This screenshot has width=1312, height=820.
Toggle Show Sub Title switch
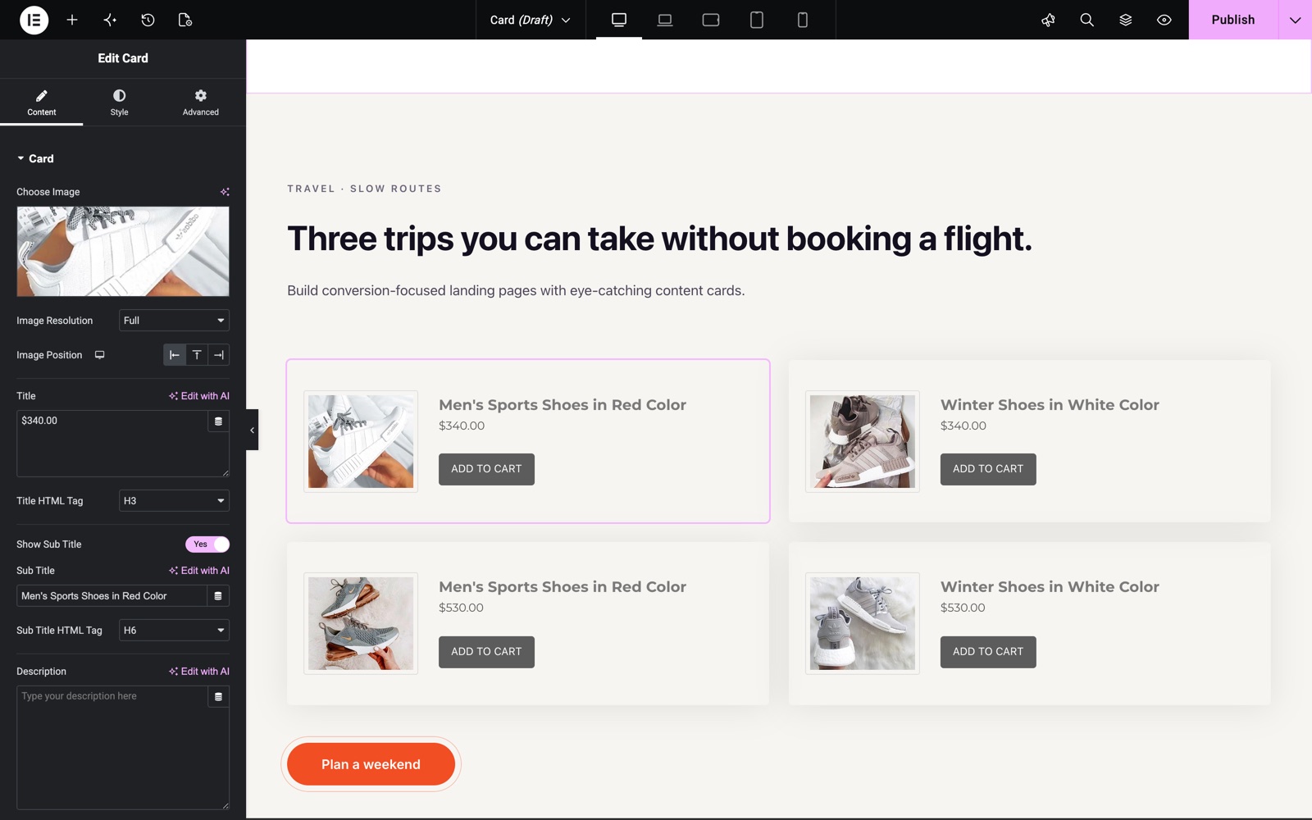[x=207, y=544]
